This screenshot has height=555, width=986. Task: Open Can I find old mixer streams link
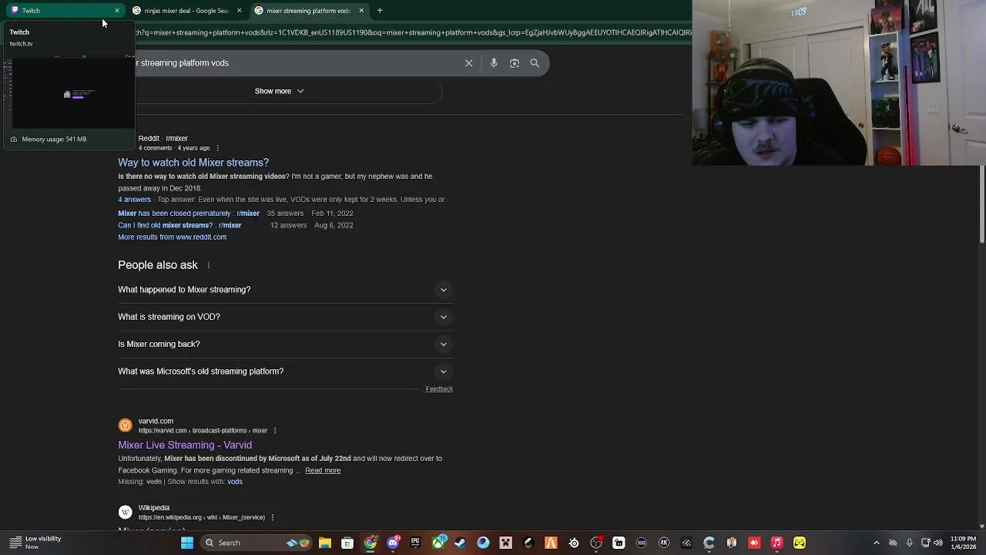pyautogui.click(x=179, y=226)
